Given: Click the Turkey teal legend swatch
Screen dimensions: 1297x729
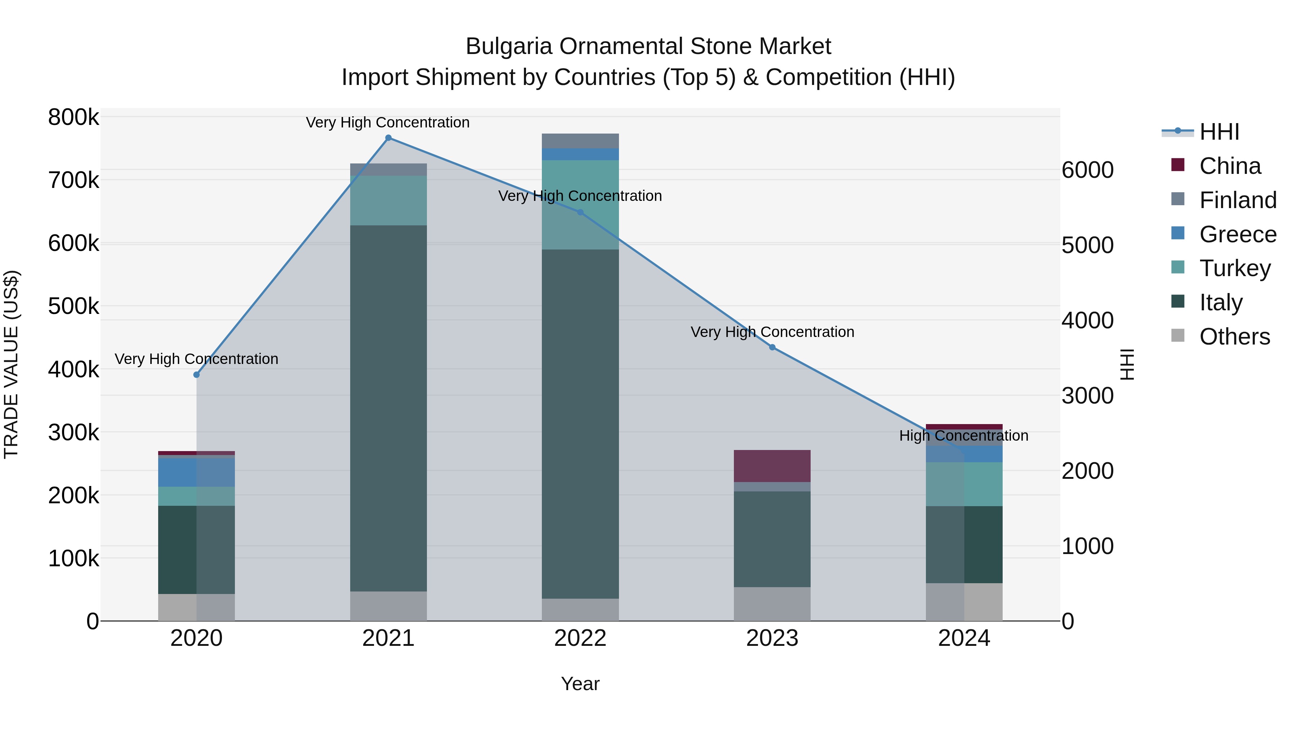Looking at the screenshot, I should pyautogui.click(x=1178, y=267).
